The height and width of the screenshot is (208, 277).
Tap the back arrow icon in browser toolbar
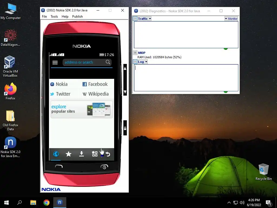[x=108, y=154]
